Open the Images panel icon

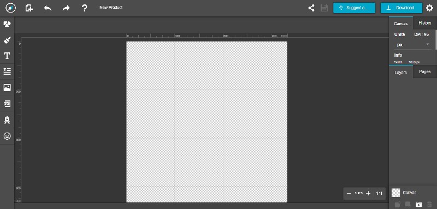tap(7, 88)
